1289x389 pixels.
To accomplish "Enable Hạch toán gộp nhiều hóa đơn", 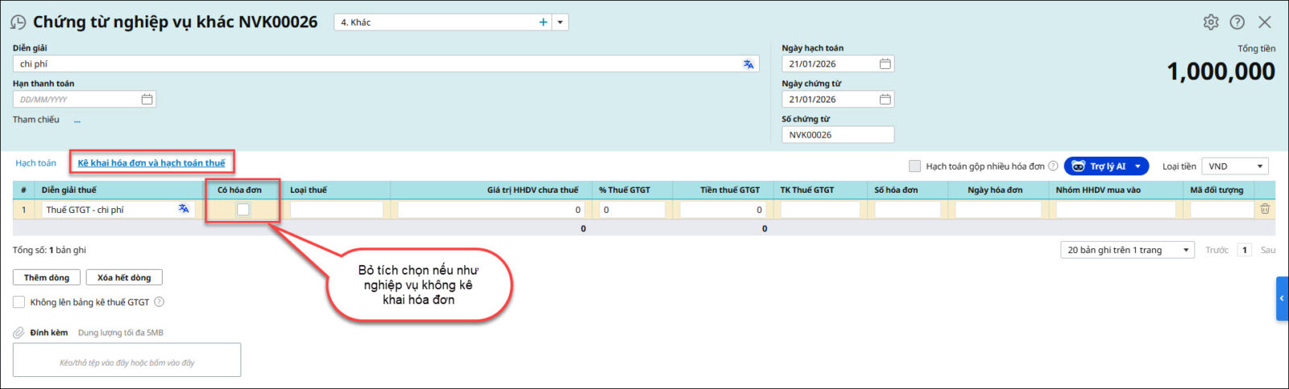I will click(x=914, y=166).
